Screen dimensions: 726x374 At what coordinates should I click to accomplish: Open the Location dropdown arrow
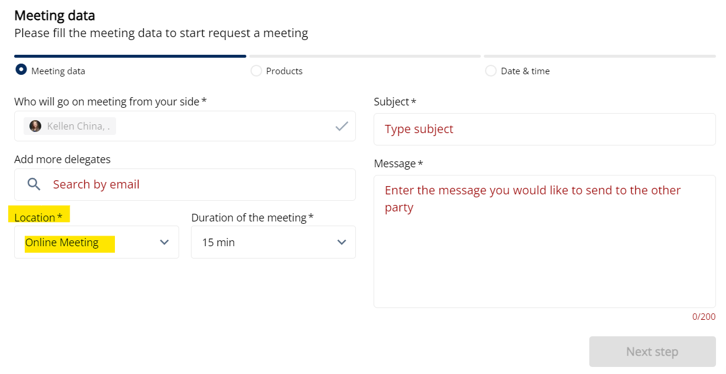click(164, 242)
